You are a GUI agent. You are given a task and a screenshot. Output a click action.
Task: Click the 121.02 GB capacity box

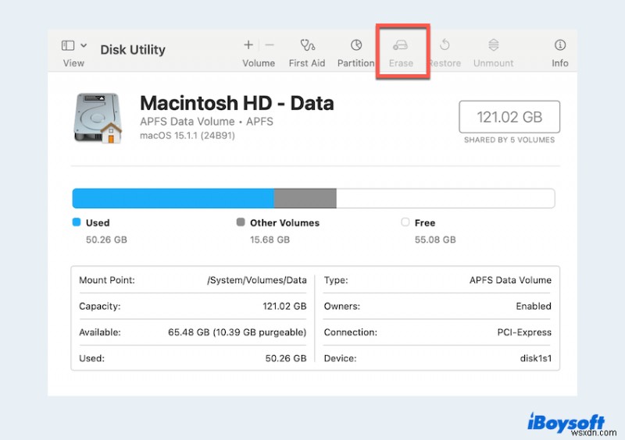coord(509,117)
